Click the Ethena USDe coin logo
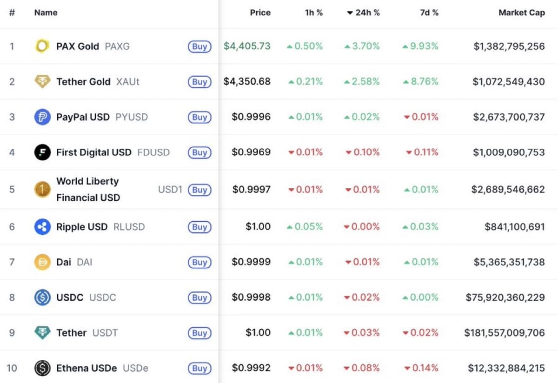Image resolution: width=558 pixels, height=383 pixels. pyautogui.click(x=42, y=368)
